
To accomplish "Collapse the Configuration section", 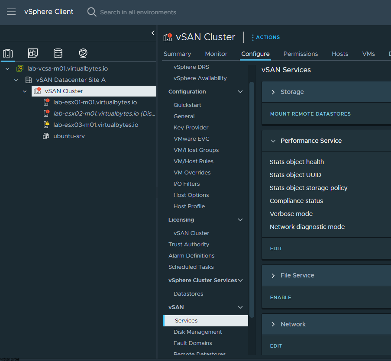I will click(x=240, y=91).
